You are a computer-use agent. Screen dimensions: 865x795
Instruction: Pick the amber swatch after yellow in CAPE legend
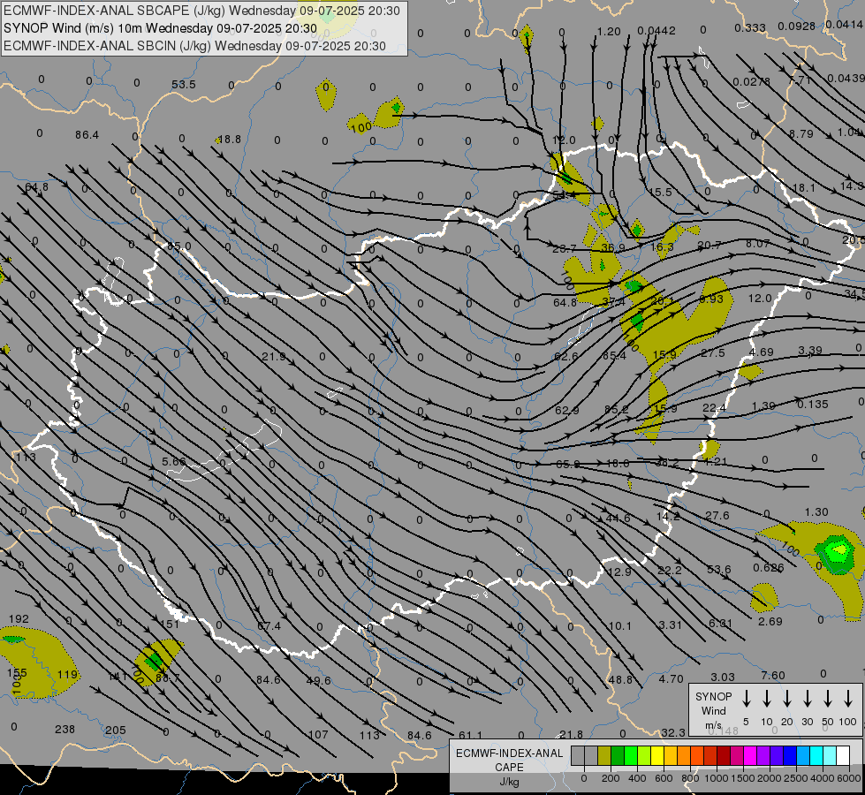coord(671,755)
